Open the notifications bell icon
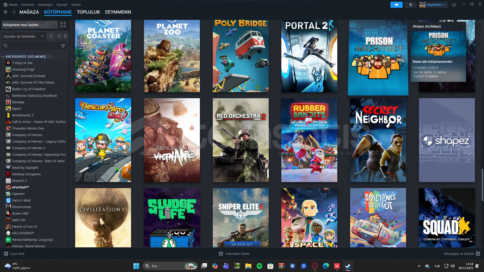The image size is (484, 272). pos(410,5)
